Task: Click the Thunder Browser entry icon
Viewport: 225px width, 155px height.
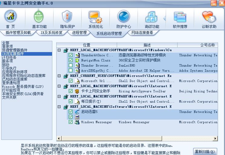Action: point(77,65)
